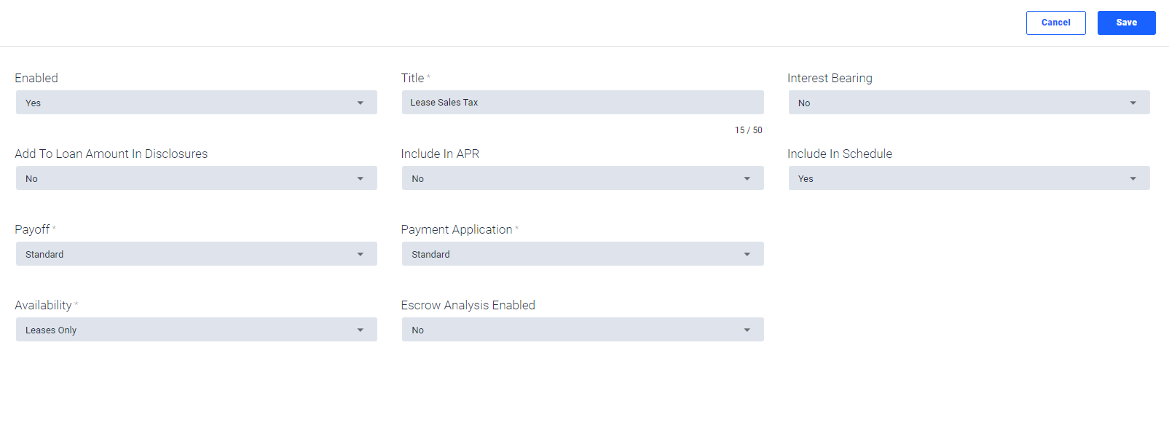This screenshot has height=444, width=1169.
Task: Open the Availability dropdown showing Leases Only
Action: tap(197, 330)
